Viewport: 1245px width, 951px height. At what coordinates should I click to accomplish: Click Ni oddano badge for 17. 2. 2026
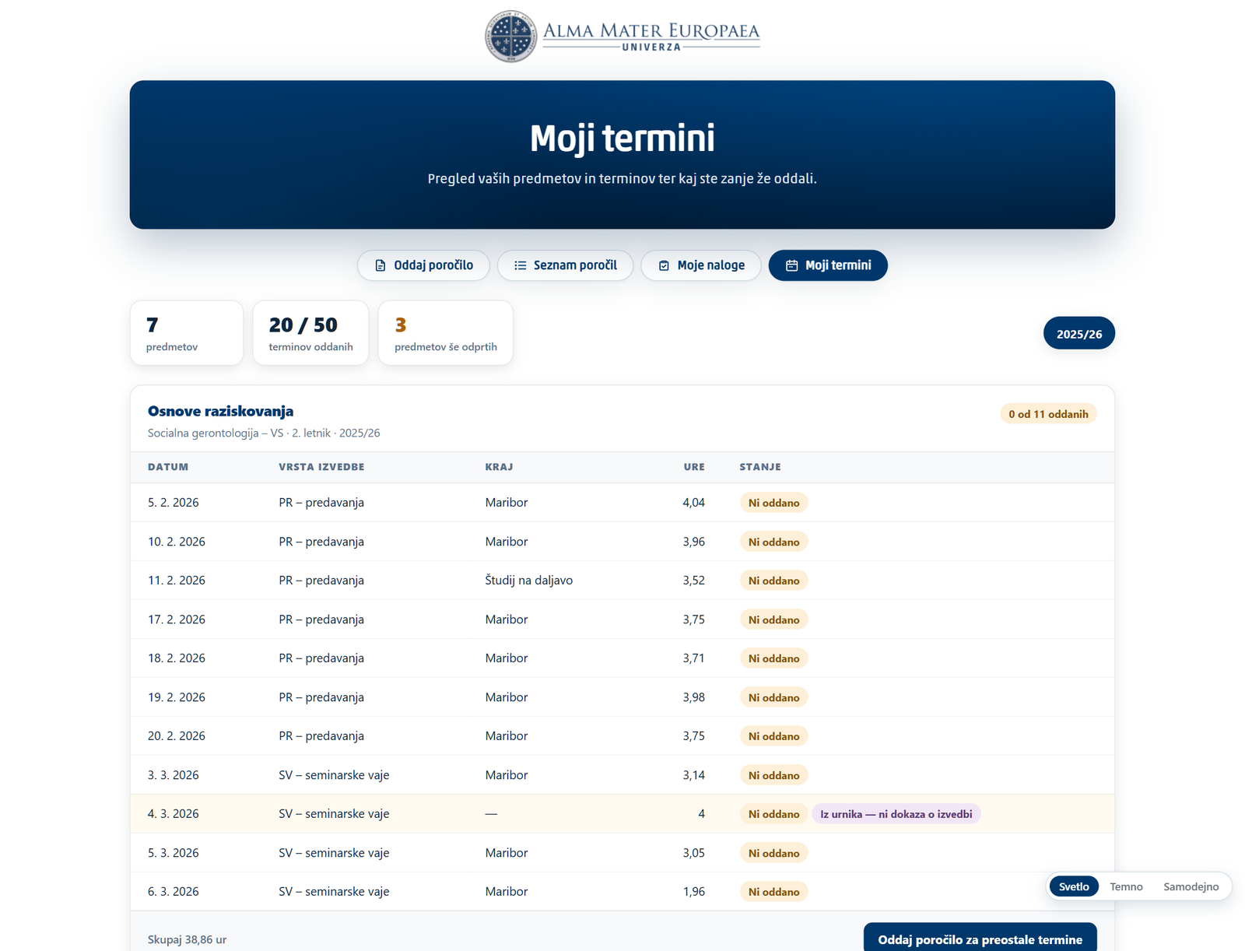coord(773,619)
